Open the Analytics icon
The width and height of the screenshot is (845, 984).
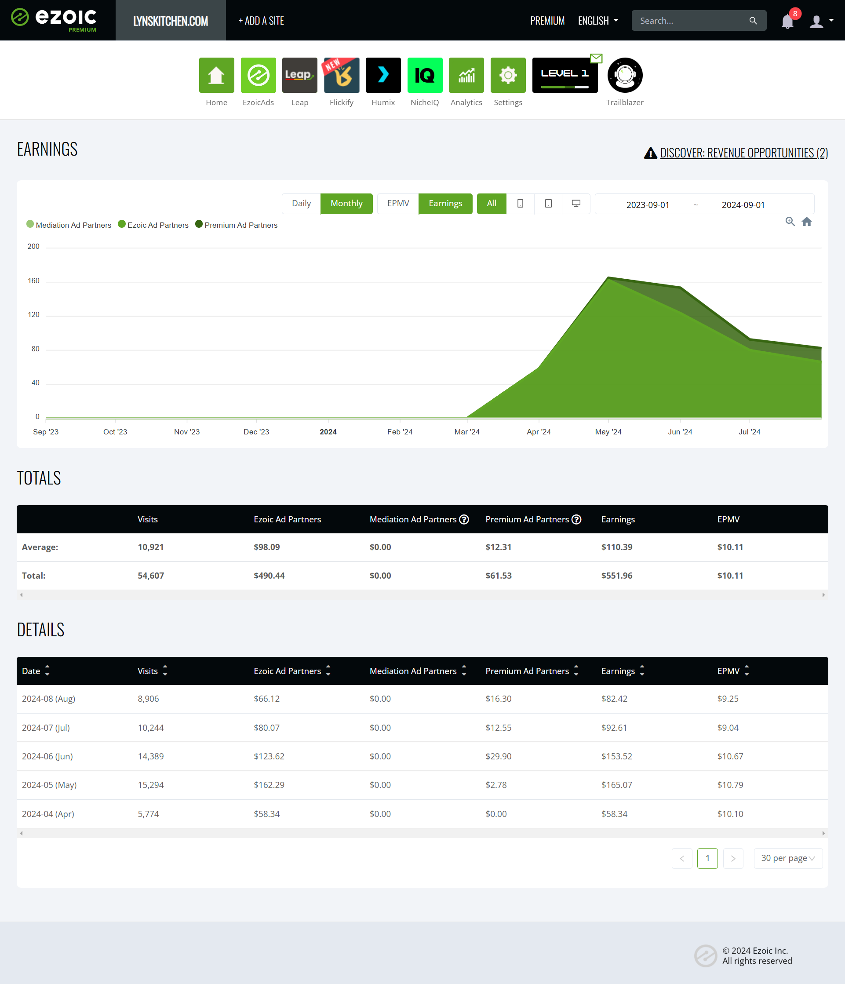click(x=466, y=75)
